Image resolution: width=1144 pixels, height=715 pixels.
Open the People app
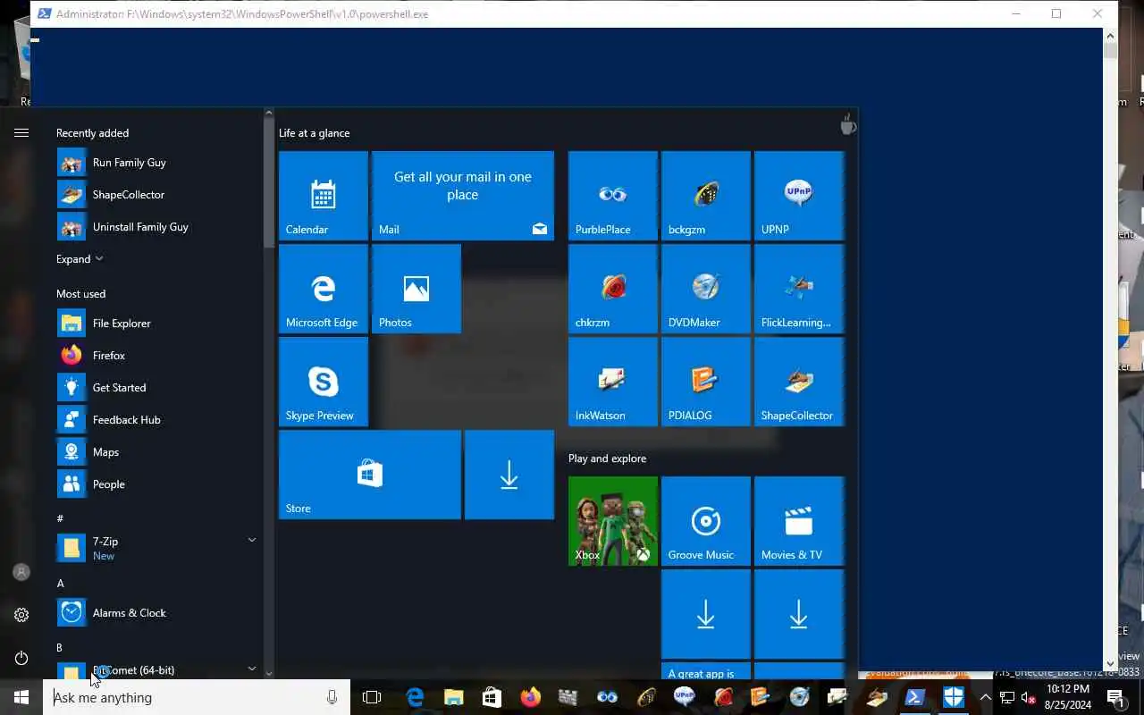coord(156,484)
